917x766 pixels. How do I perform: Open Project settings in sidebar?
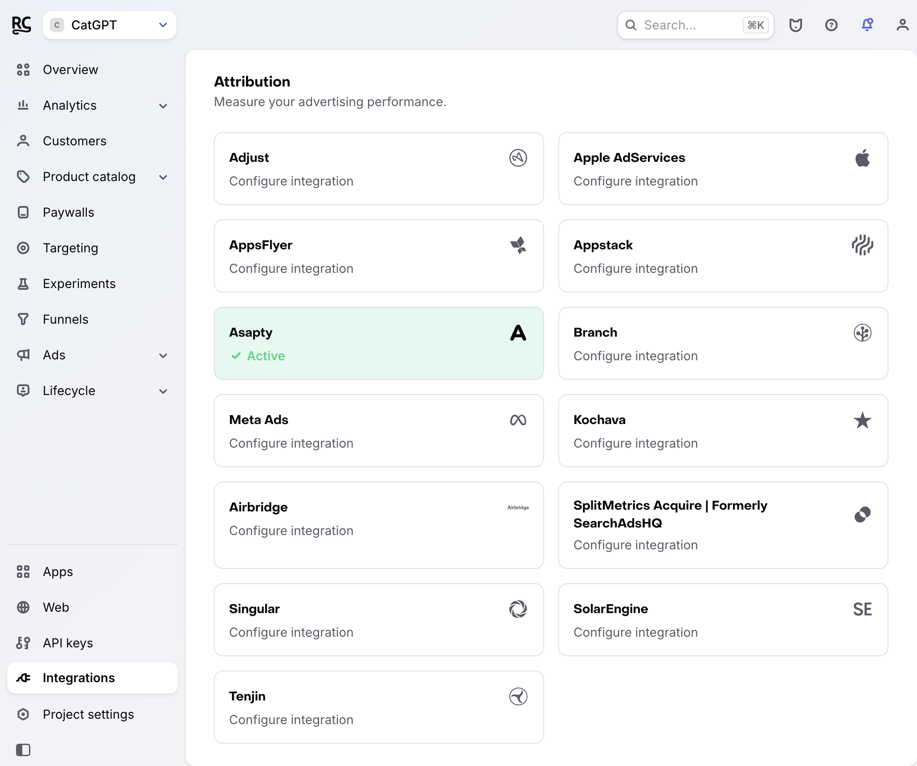click(x=93, y=714)
